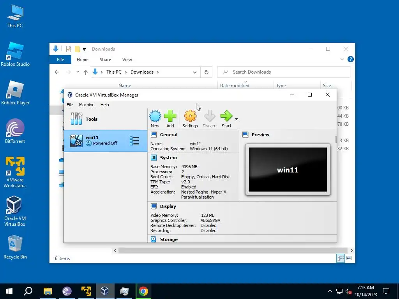The image size is (399, 299).
Task: Click the Preview section icon
Action: coord(245,134)
